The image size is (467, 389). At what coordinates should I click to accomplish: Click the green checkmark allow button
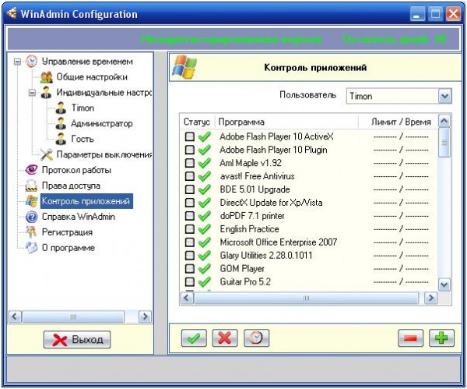click(194, 338)
